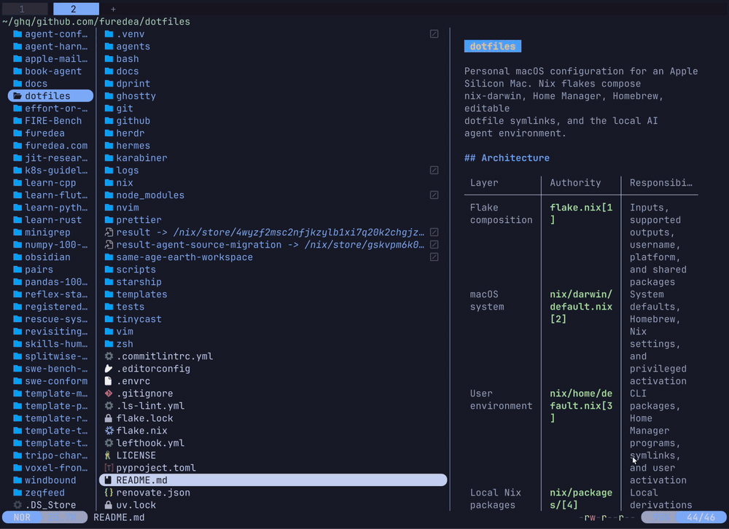Click the ## Architecture heading in the preview
This screenshot has height=529, width=729.
(x=507, y=158)
